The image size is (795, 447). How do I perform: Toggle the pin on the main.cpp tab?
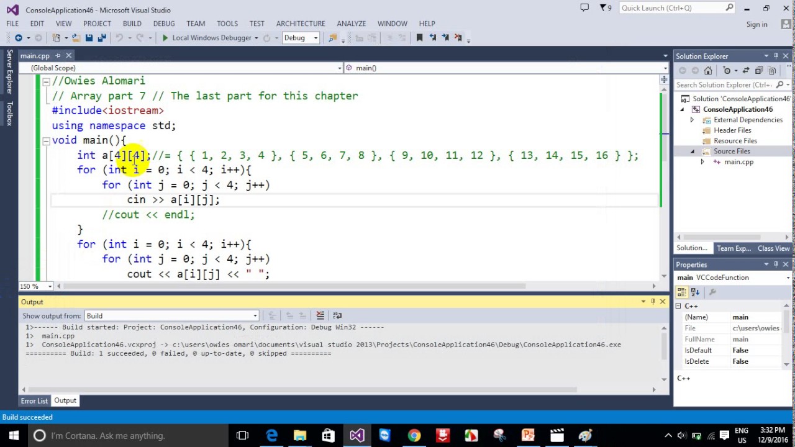[x=58, y=56]
